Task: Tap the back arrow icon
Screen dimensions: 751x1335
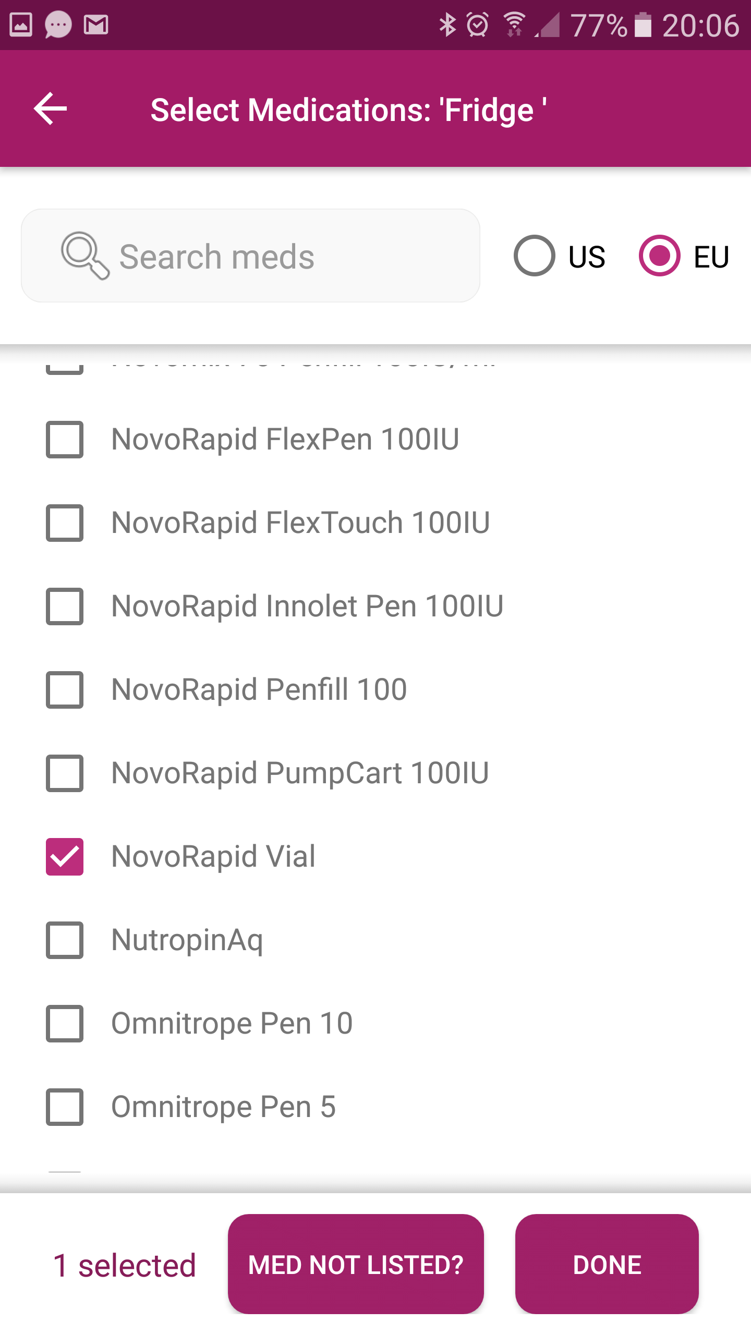Action: coord(51,108)
